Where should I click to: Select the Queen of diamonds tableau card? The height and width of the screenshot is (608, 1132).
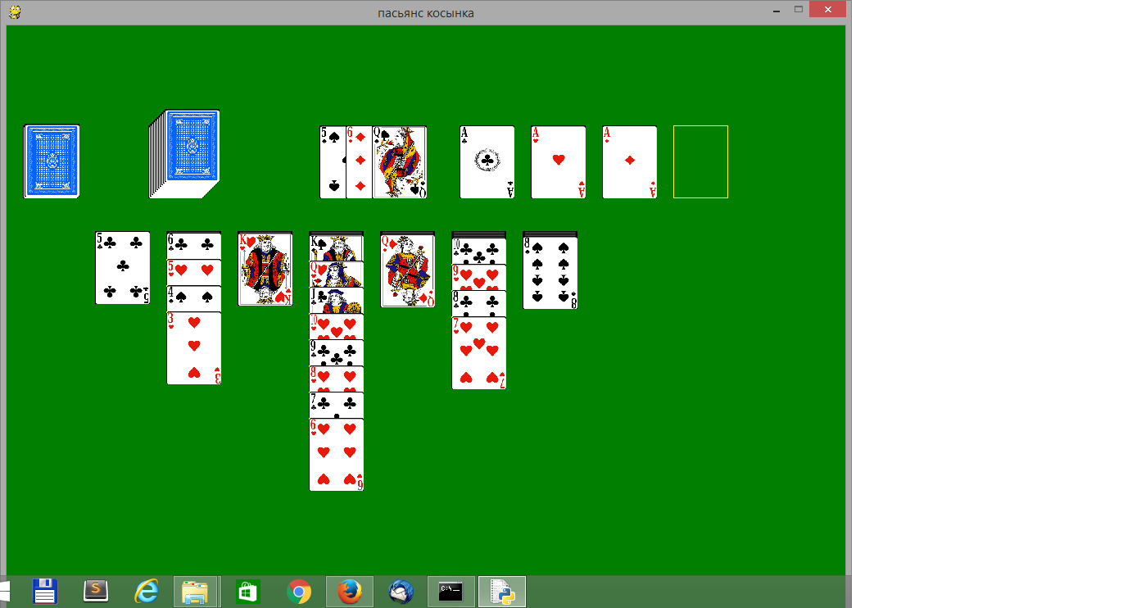pyautogui.click(x=407, y=270)
